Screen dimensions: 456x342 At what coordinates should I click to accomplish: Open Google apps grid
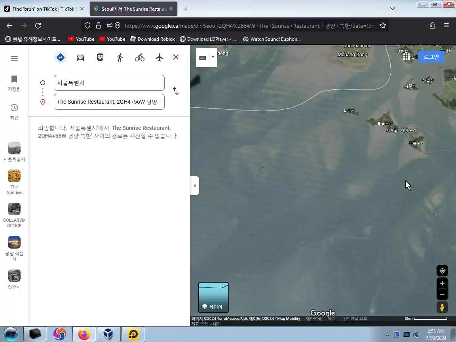[x=407, y=57]
